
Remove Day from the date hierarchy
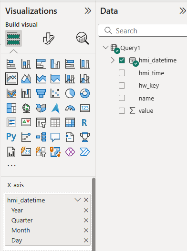tap(86, 241)
